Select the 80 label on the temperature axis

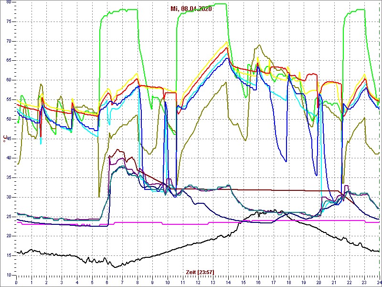[x=8, y=2]
